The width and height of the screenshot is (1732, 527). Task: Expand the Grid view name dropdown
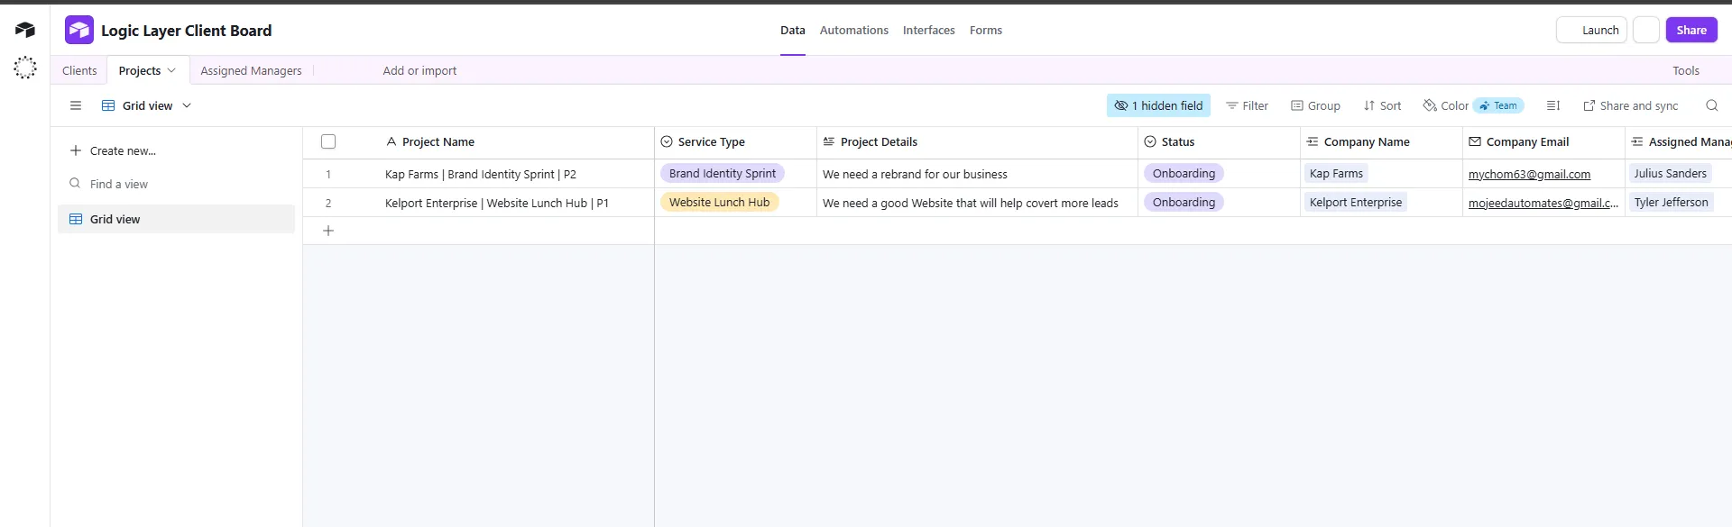187,105
